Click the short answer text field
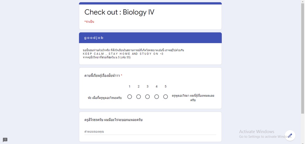 [x=150, y=132]
